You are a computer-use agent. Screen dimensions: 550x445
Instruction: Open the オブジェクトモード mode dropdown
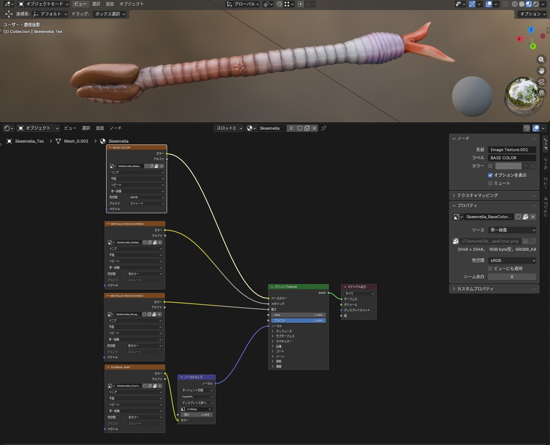click(43, 4)
